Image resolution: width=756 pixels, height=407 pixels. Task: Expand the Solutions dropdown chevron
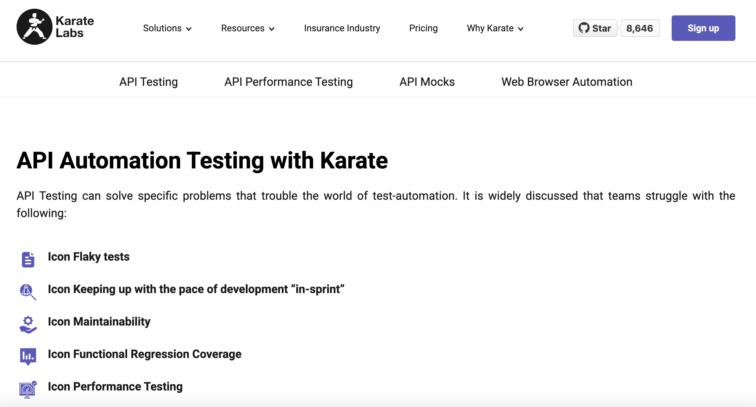click(189, 29)
